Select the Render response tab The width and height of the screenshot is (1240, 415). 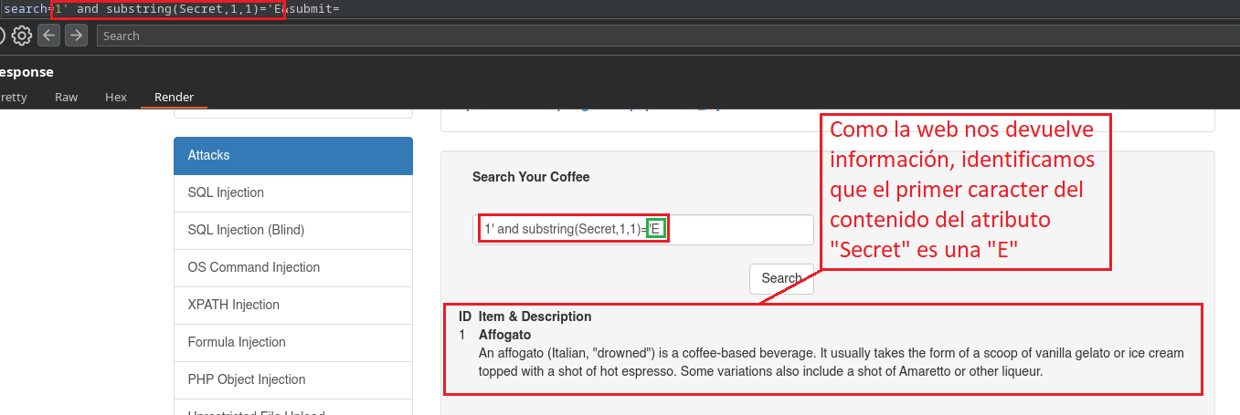[174, 97]
